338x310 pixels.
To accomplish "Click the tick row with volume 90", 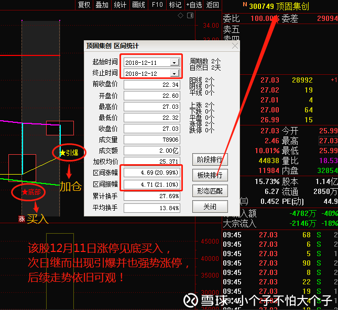I will pos(280,263).
